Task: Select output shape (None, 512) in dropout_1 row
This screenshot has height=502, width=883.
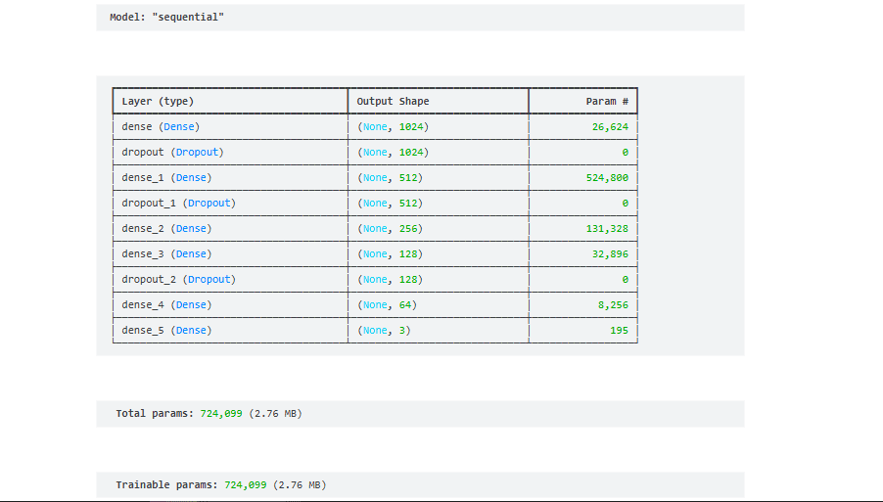Action: tap(391, 203)
